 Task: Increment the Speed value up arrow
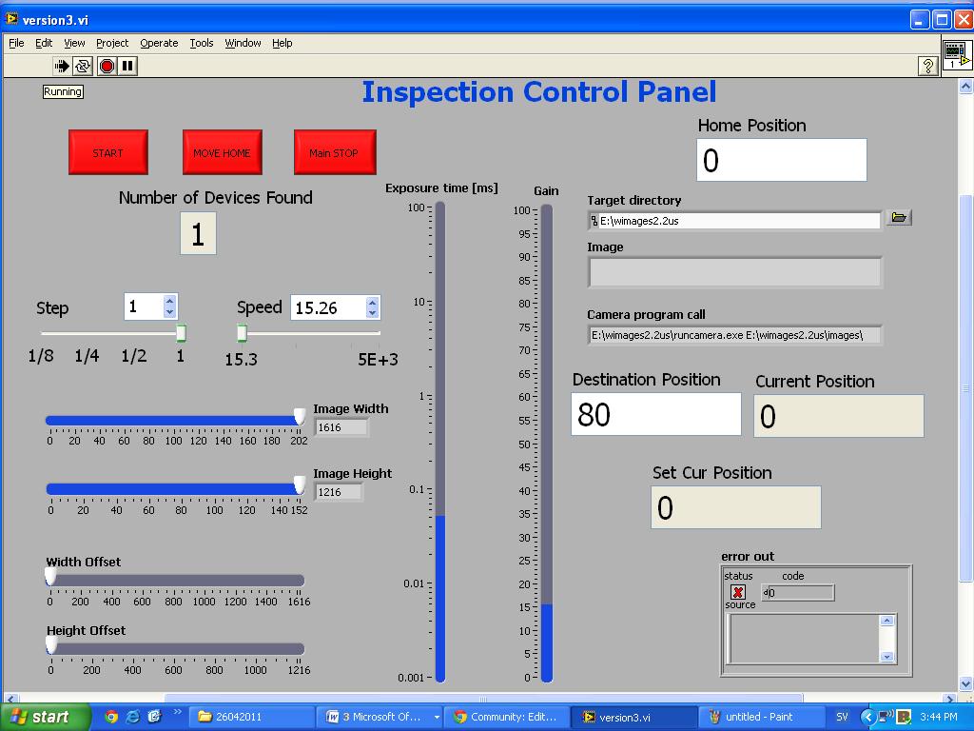(372, 302)
